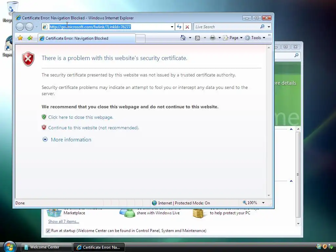Click the Internet zone globe icon
Viewport: 336px width, 252px height.
[154, 203]
